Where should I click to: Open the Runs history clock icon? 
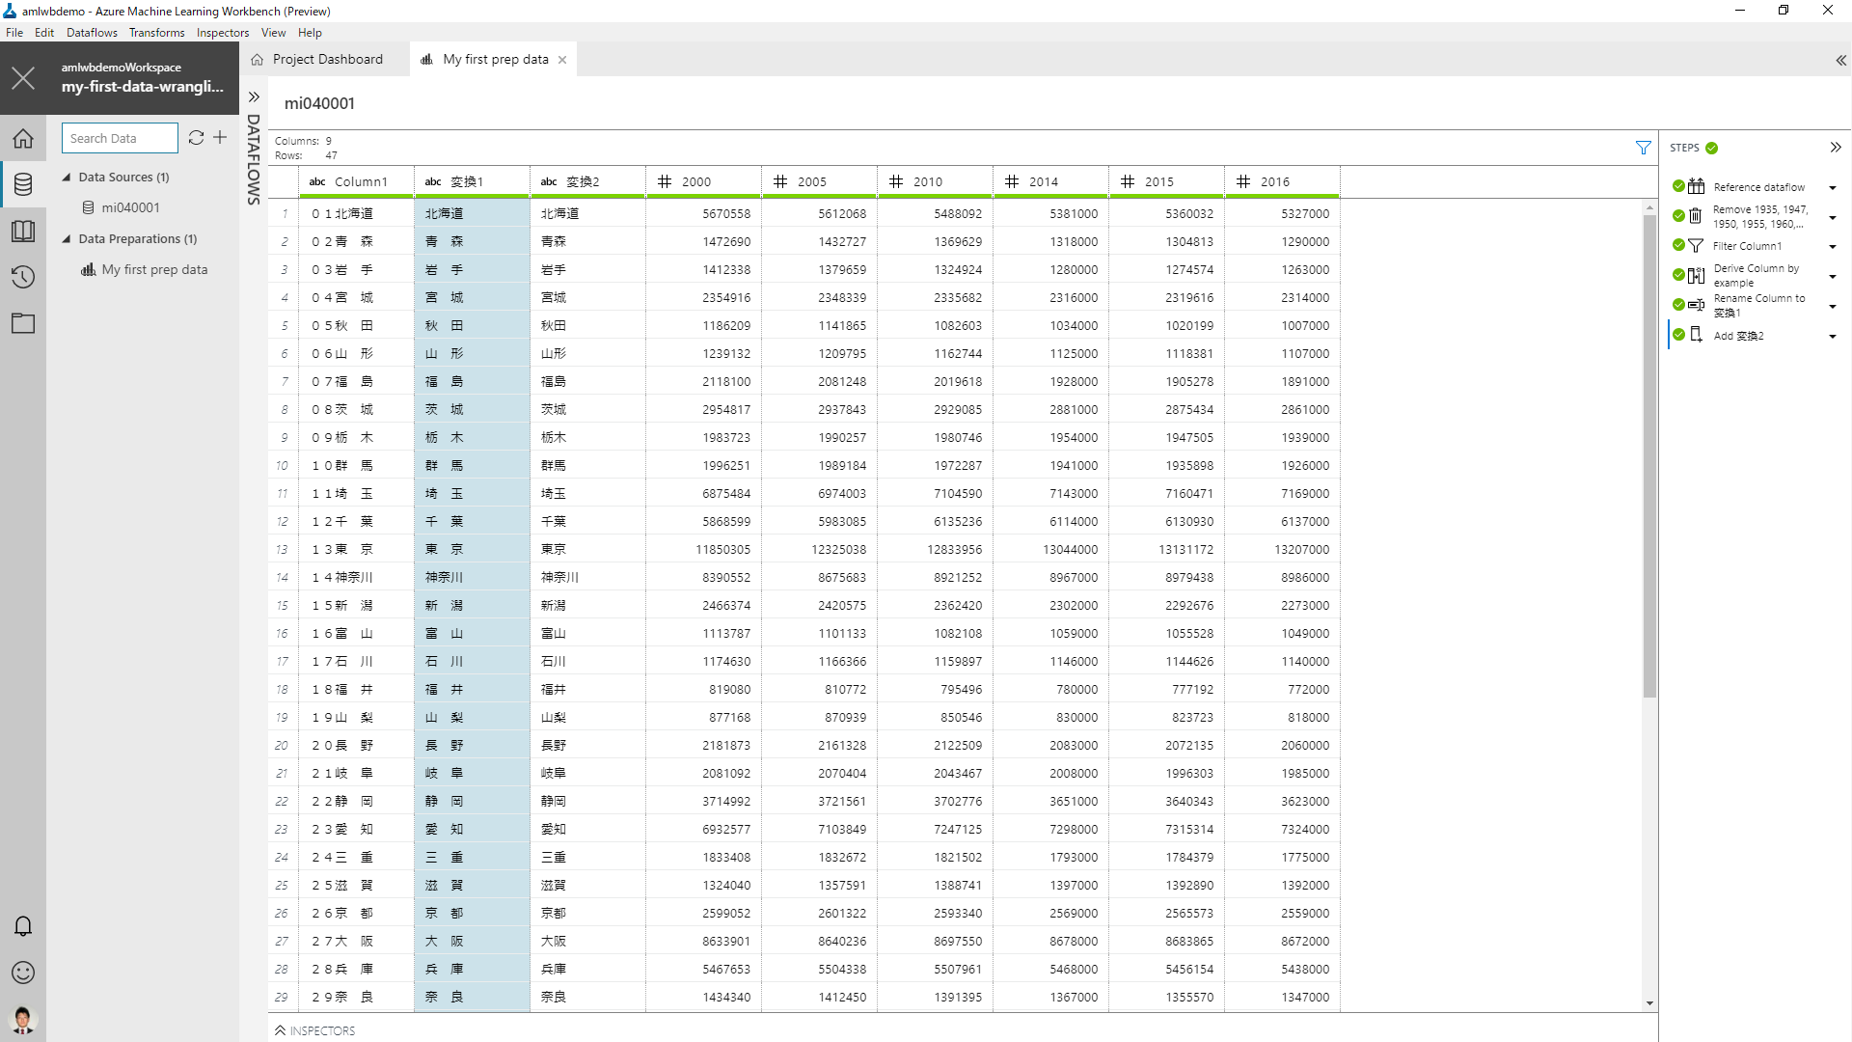(x=23, y=278)
